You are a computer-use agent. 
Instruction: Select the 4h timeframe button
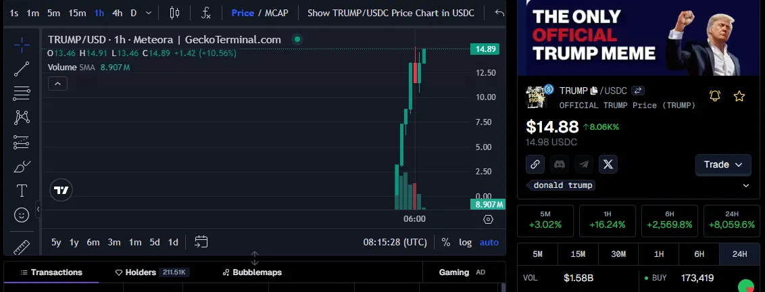pos(118,13)
